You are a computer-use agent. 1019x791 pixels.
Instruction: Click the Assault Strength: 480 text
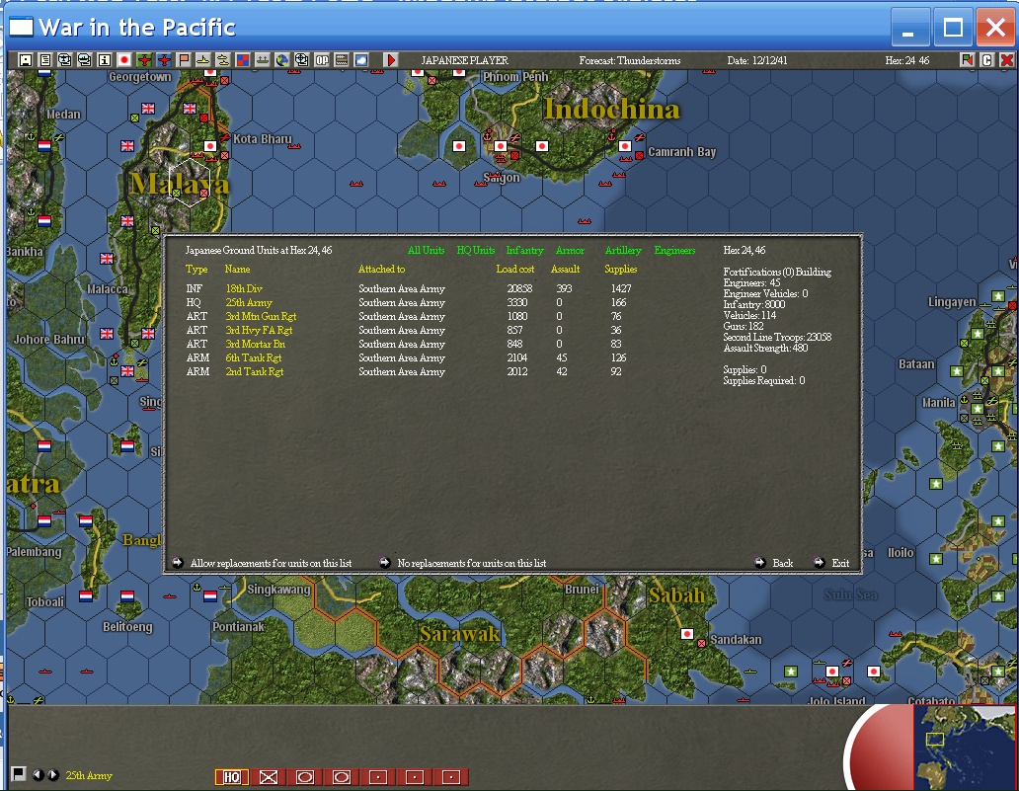(765, 348)
